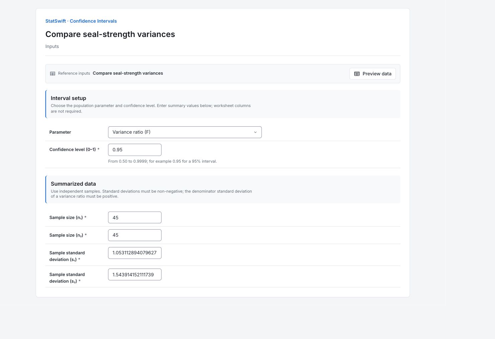Click the 'Sample size (n₁)' label

pyautogui.click(x=66, y=218)
